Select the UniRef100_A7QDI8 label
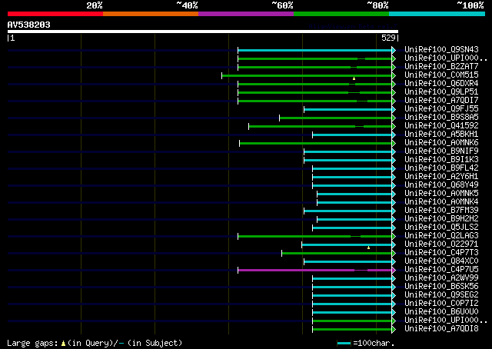Screen dimensions: 492x349 [x=441, y=329]
